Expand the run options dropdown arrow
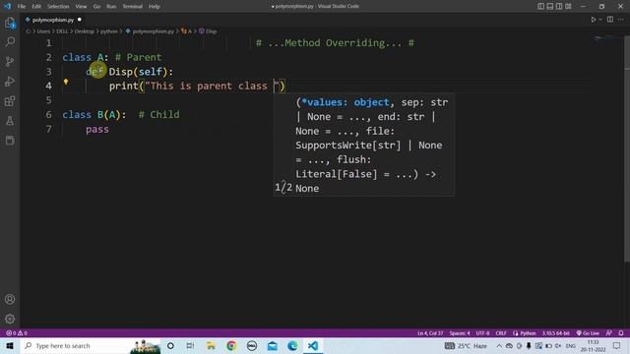The image size is (630, 354). click(x=600, y=20)
